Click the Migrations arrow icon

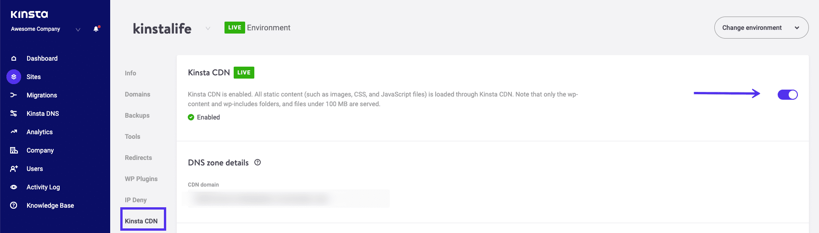pyautogui.click(x=14, y=95)
